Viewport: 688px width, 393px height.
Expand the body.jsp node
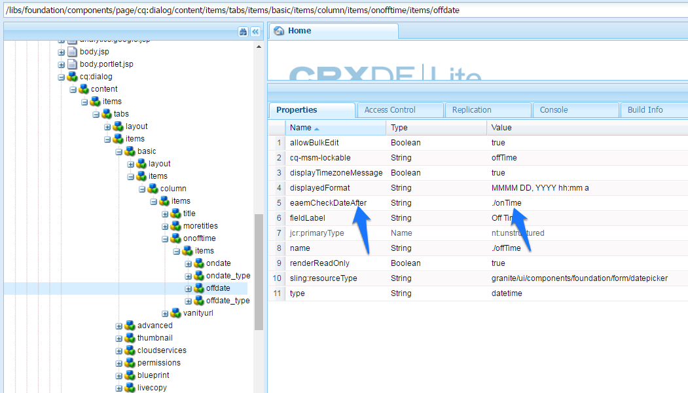61,52
